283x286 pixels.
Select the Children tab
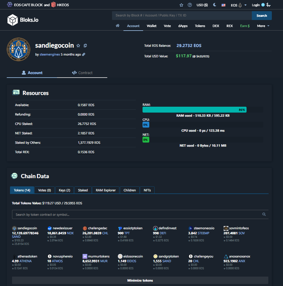click(x=130, y=190)
